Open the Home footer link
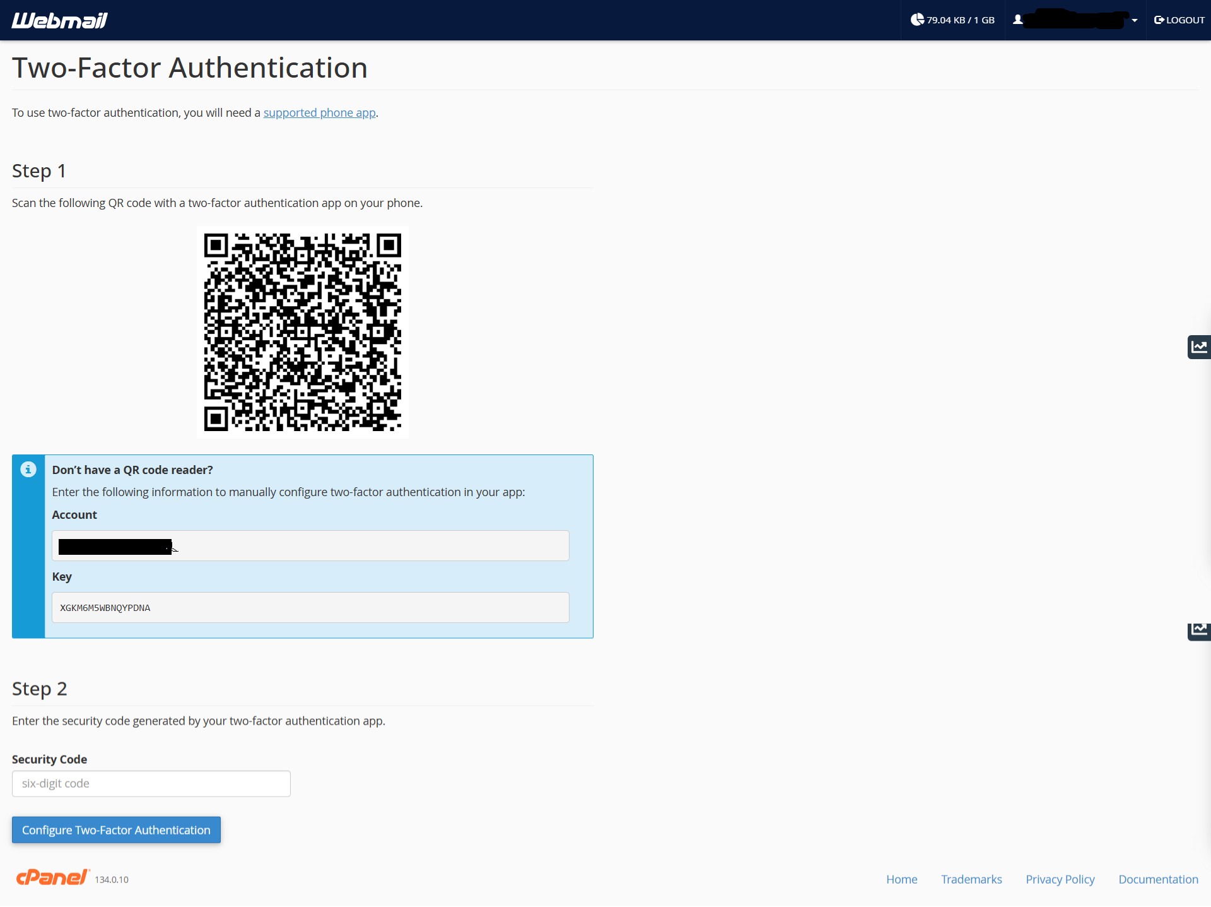Viewport: 1211px width, 907px height. click(x=901, y=879)
